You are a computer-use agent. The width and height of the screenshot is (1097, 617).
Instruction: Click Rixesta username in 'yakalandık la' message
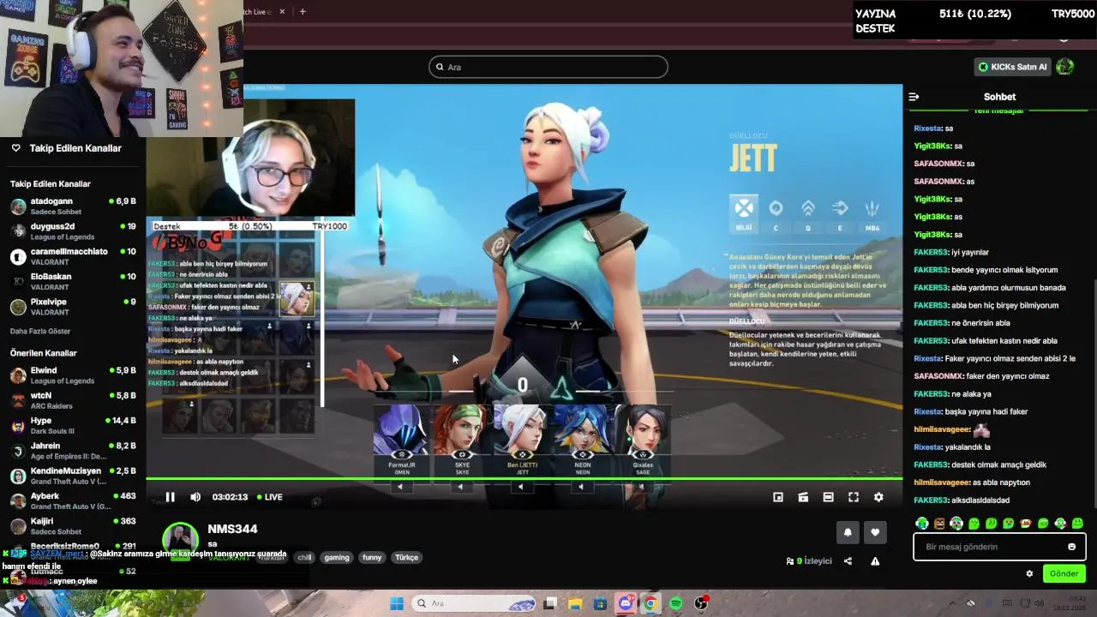(x=928, y=447)
